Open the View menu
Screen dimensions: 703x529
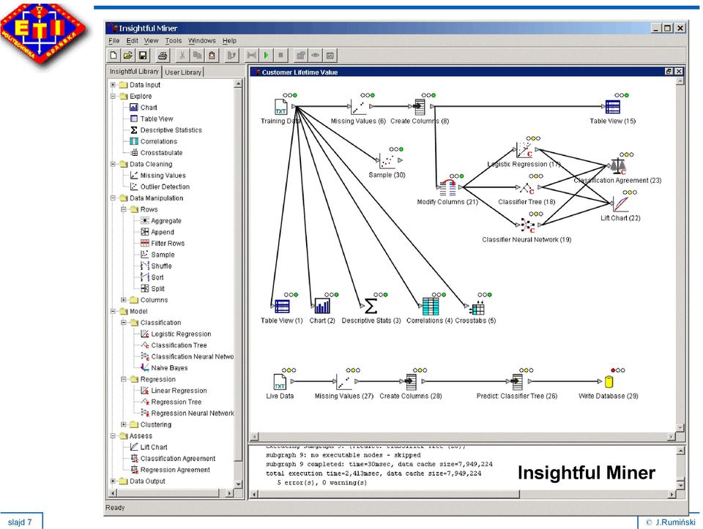point(151,41)
